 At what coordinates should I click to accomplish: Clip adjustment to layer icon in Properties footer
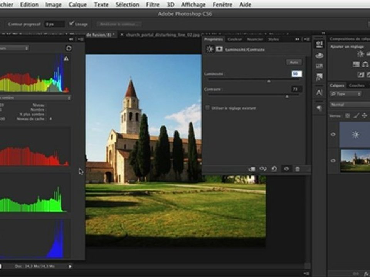point(252,169)
